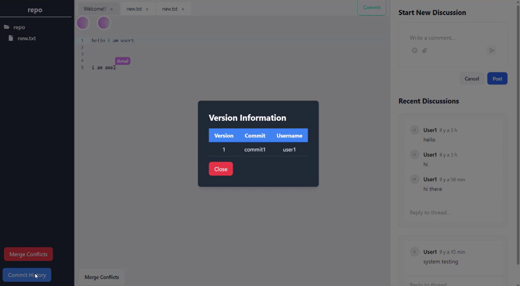Click the send arrow icon in comment box
Screen dimensions: 520x286
tap(491, 51)
